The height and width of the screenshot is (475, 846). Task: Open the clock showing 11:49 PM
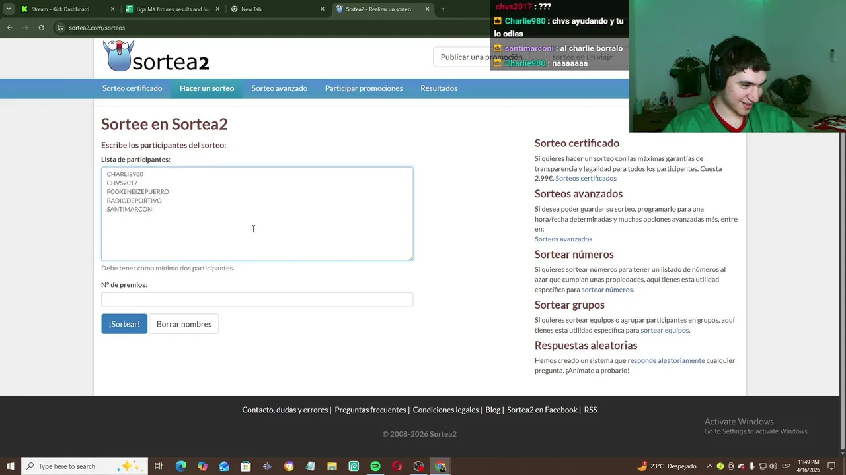click(x=808, y=466)
